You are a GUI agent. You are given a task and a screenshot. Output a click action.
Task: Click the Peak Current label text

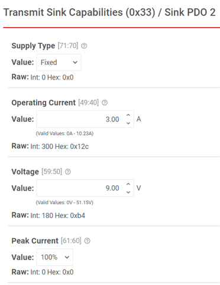click(x=35, y=241)
